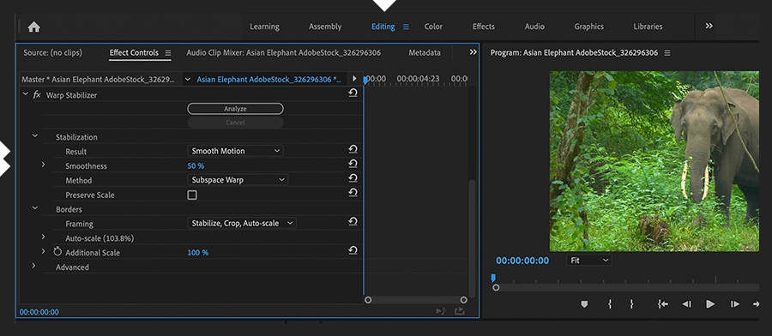
Task: Add a marker in Program monitor
Action: pyautogui.click(x=584, y=304)
